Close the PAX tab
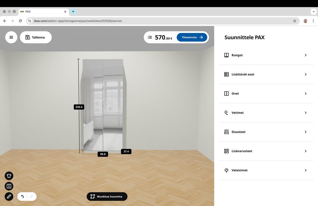 65,12
